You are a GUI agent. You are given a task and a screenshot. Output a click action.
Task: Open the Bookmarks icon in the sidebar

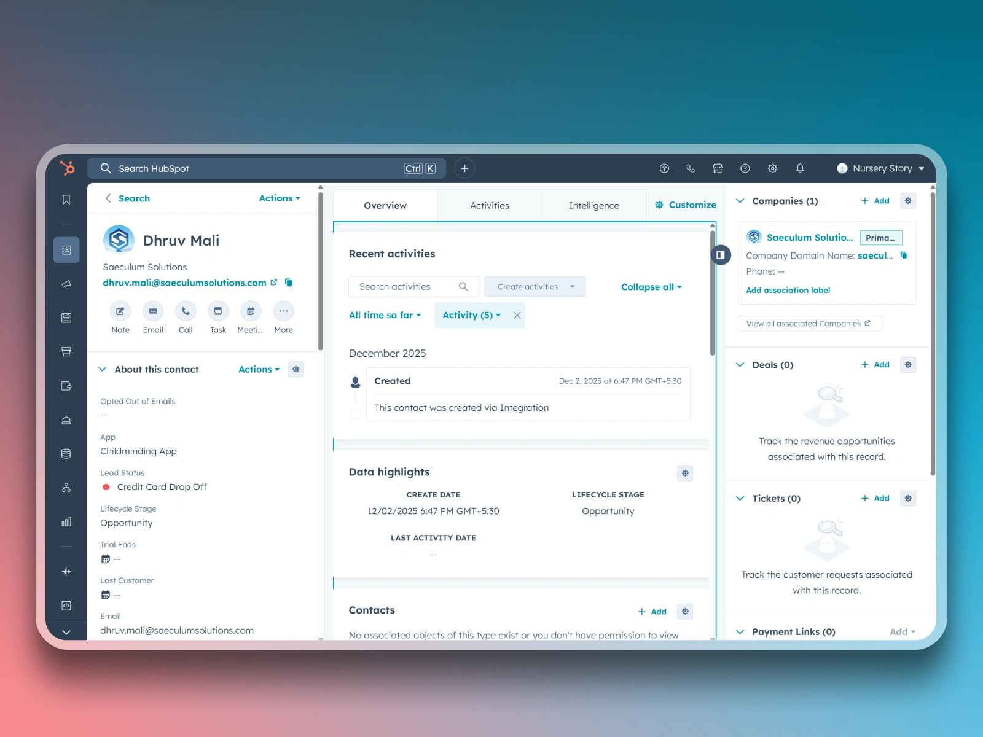pyautogui.click(x=66, y=200)
